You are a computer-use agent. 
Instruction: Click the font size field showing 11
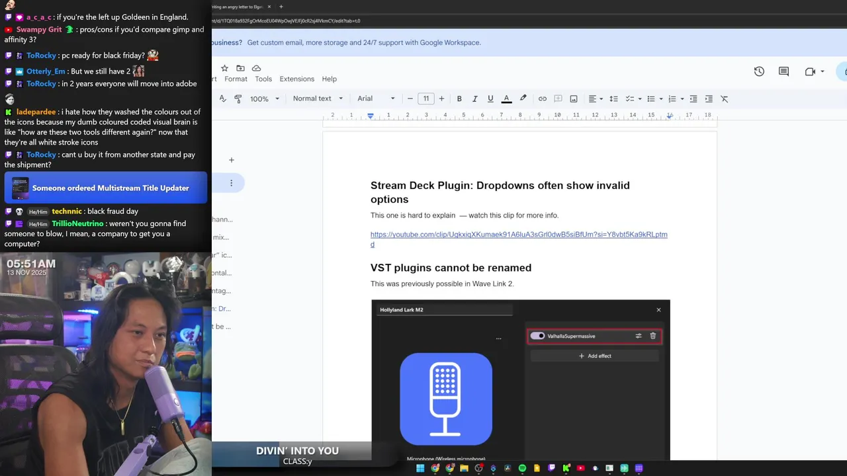tap(426, 99)
